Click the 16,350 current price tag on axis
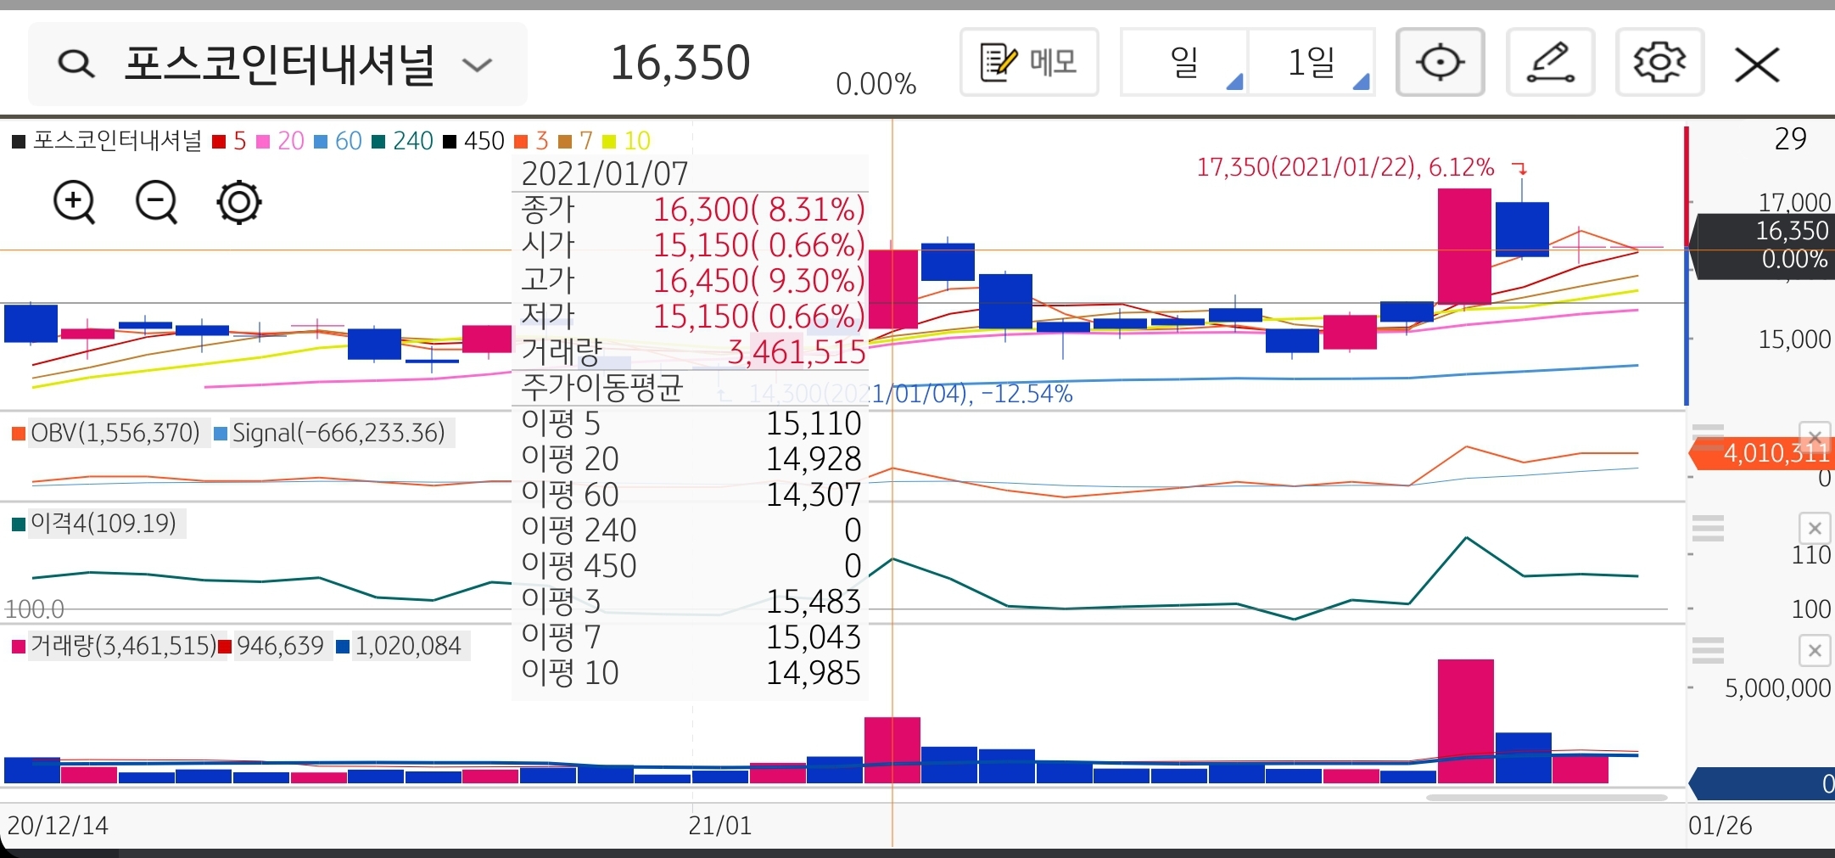 1764,245
